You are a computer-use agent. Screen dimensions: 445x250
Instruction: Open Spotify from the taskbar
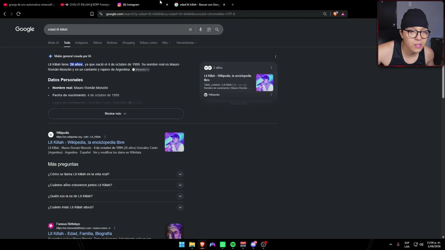pos(233,244)
